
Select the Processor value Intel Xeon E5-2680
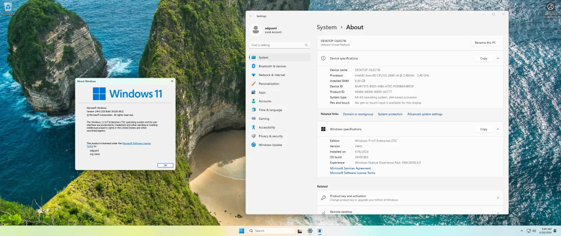point(392,75)
